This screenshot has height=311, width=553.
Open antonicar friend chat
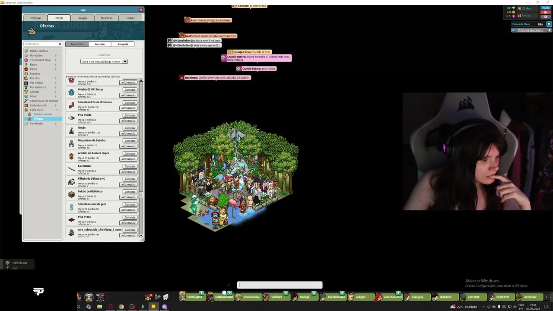click(530, 297)
